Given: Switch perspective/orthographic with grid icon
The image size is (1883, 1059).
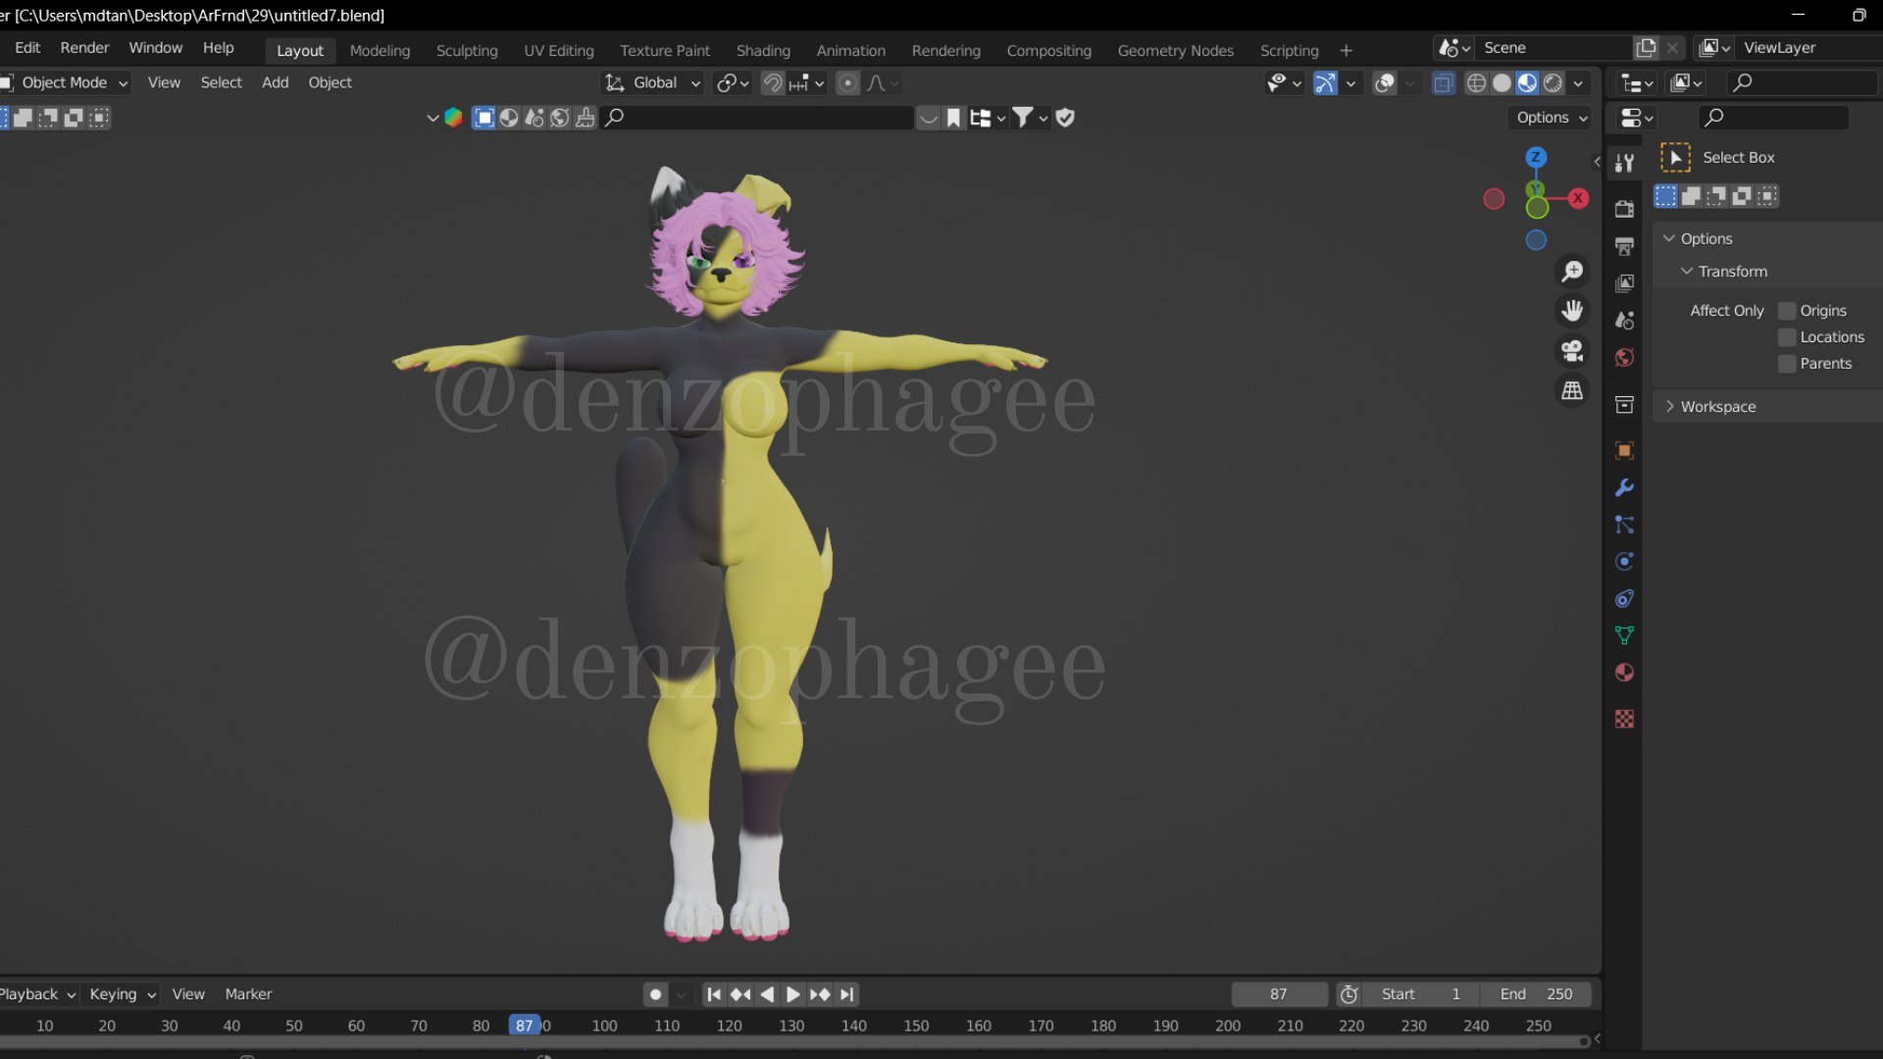Looking at the screenshot, I should pos(1572,390).
